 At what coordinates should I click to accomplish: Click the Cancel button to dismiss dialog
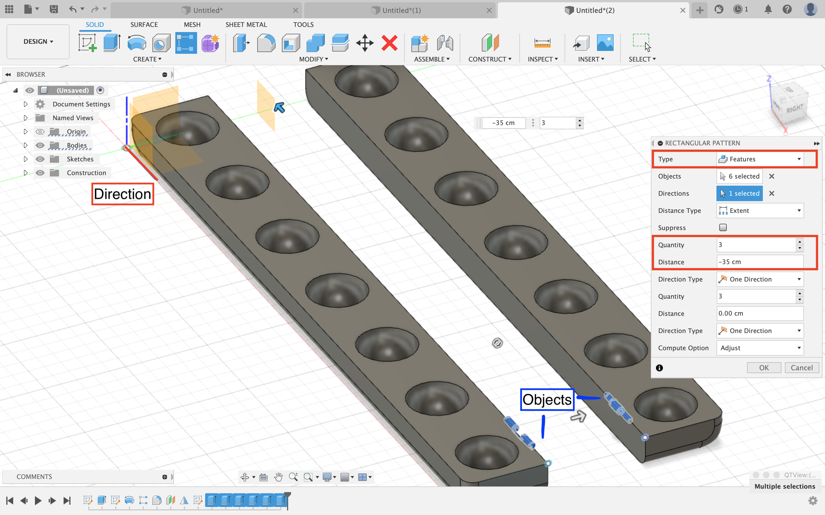pos(801,367)
